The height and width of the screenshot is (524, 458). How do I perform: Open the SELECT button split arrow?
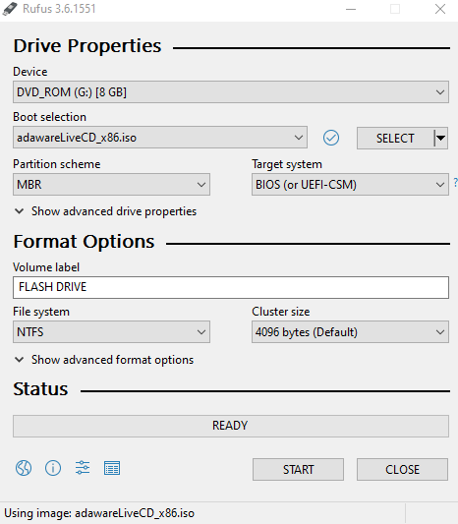tap(441, 138)
